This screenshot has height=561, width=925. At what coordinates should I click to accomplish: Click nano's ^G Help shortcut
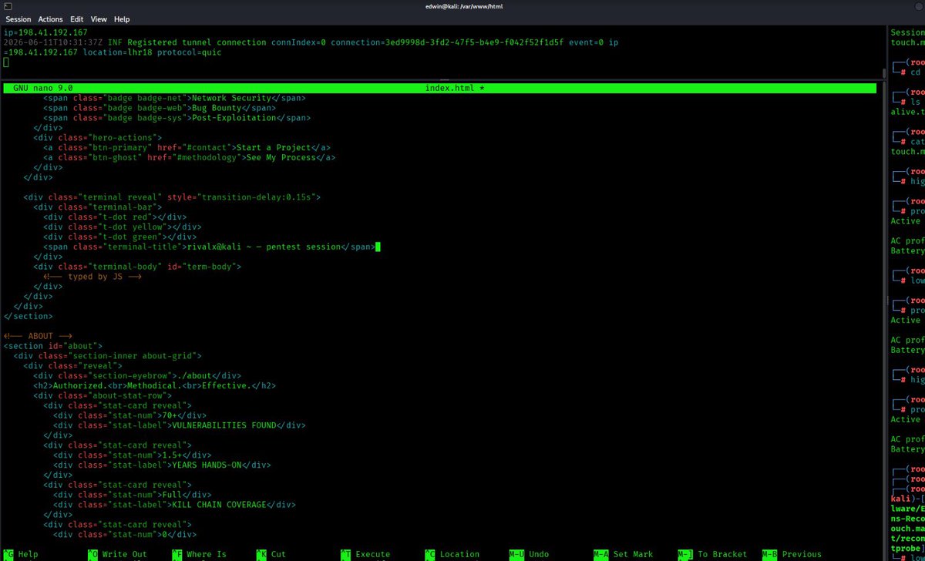coord(21,554)
